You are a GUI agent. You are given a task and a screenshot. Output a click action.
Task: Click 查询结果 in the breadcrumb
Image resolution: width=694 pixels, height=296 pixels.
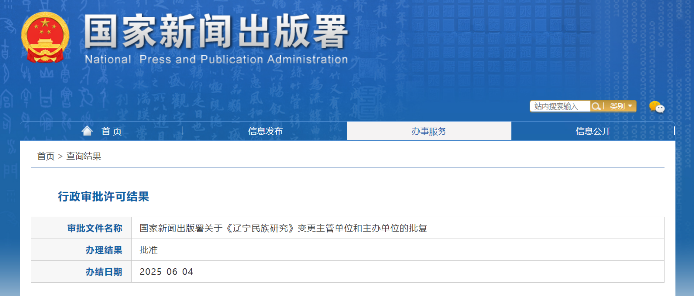point(84,156)
